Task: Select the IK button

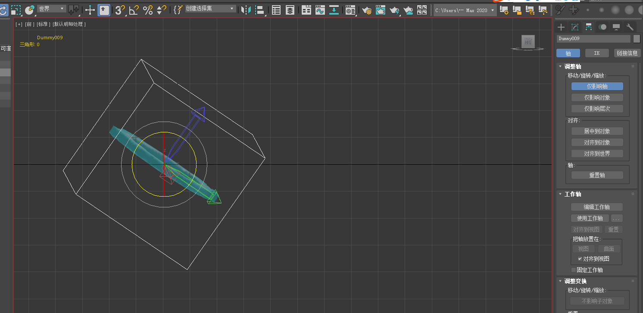Action: point(597,53)
